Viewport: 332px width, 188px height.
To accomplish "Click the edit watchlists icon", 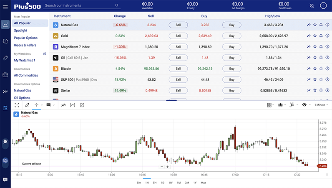I will pyautogui.click(x=45, y=54).
